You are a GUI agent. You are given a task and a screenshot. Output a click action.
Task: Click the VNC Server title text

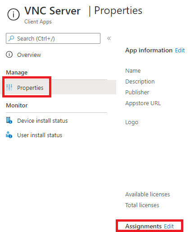tap(53, 11)
